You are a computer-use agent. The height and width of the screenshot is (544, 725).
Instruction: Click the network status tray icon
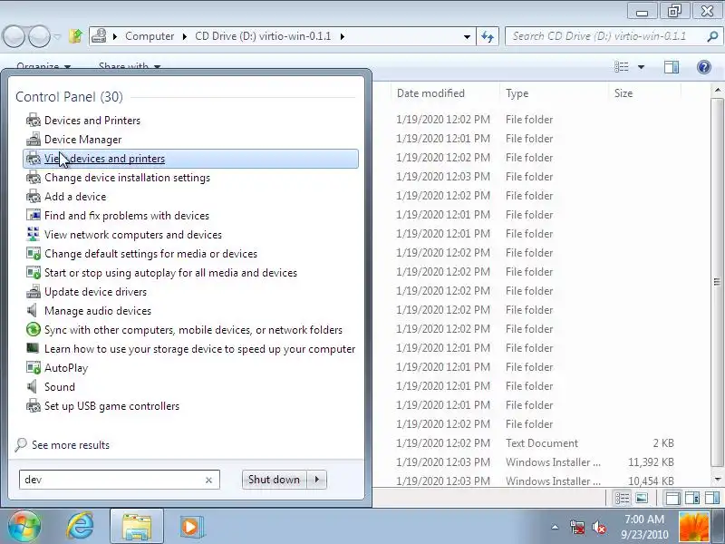[x=577, y=527]
